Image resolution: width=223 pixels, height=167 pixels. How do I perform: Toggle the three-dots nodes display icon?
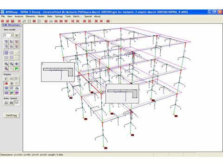click(17, 88)
